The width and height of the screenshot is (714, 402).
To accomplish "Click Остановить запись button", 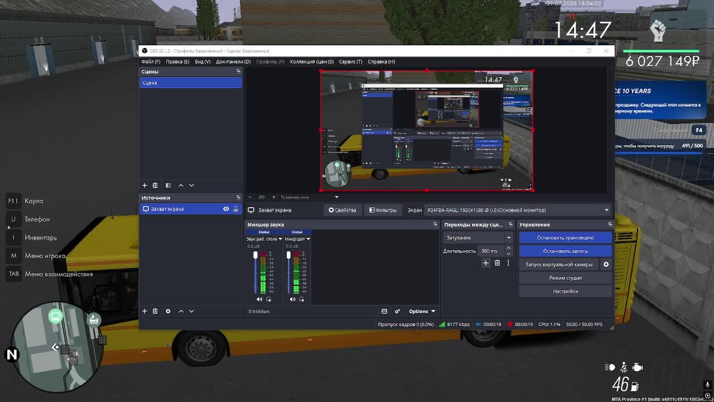I will tap(565, 251).
